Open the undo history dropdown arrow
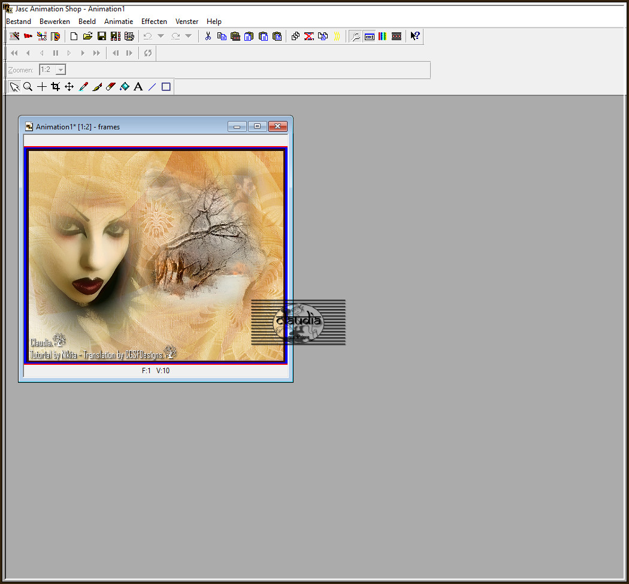629x584 pixels. point(161,36)
